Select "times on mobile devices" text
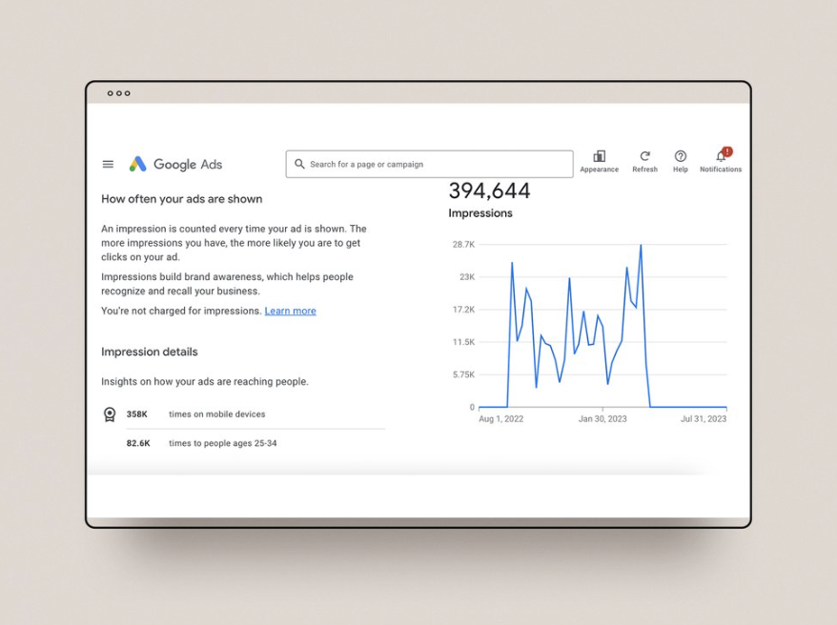 click(217, 414)
